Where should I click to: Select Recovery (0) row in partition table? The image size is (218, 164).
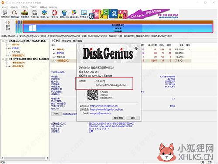click(121, 49)
